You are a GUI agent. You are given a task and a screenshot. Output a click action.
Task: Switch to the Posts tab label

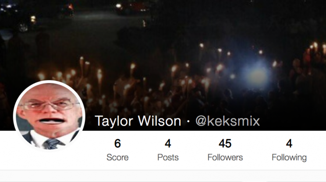tap(168, 157)
